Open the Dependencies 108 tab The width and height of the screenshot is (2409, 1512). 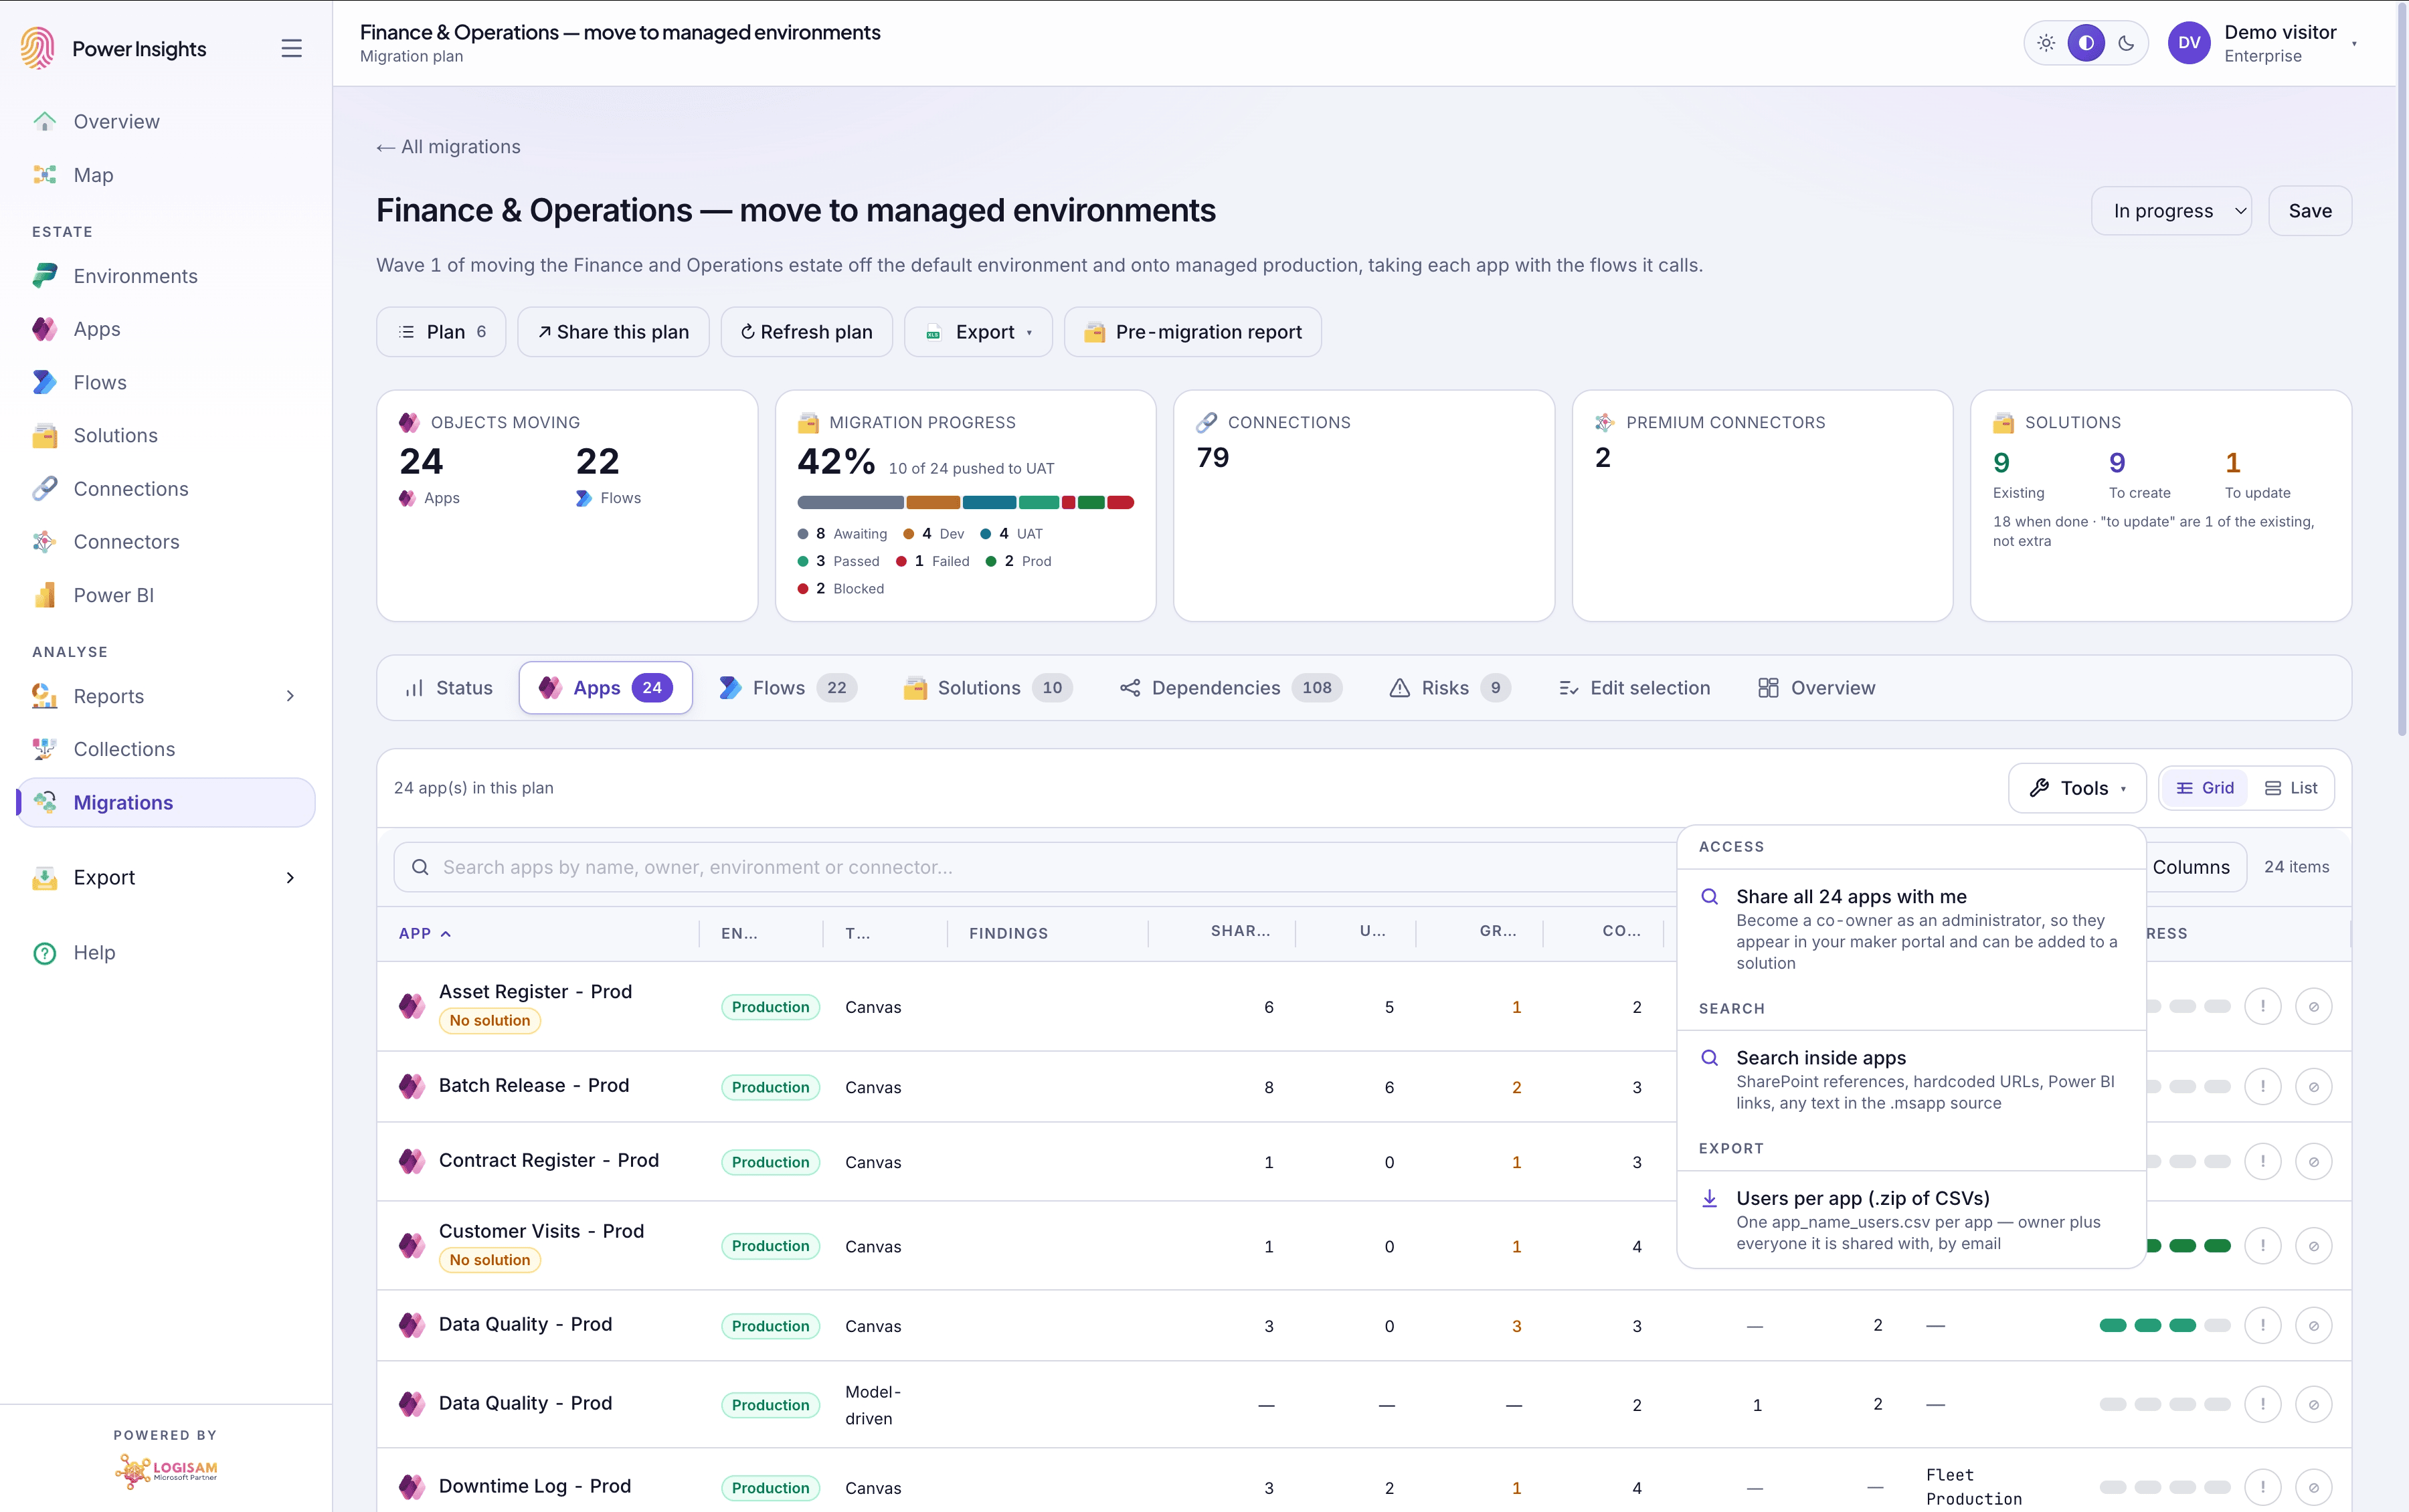point(1230,688)
